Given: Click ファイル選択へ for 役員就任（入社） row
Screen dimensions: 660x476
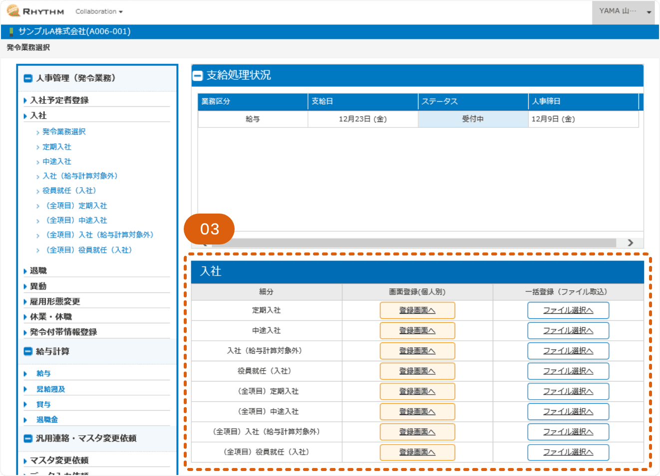Looking at the screenshot, I should [568, 372].
